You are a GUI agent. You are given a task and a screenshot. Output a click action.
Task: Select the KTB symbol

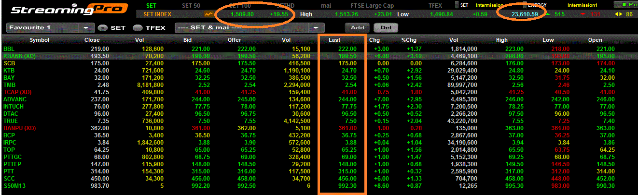tap(9, 70)
